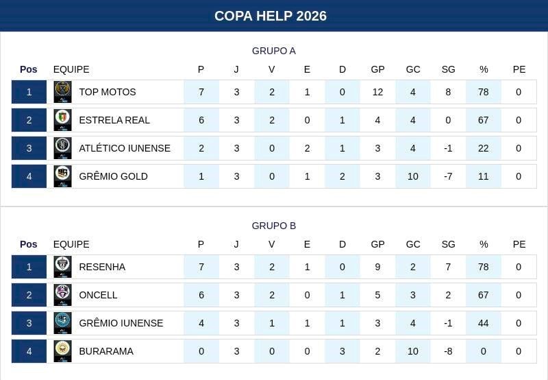Screen dimensions: 548x380
Task: Select the Grêmio Iunense team badge
Action: (x=62, y=323)
